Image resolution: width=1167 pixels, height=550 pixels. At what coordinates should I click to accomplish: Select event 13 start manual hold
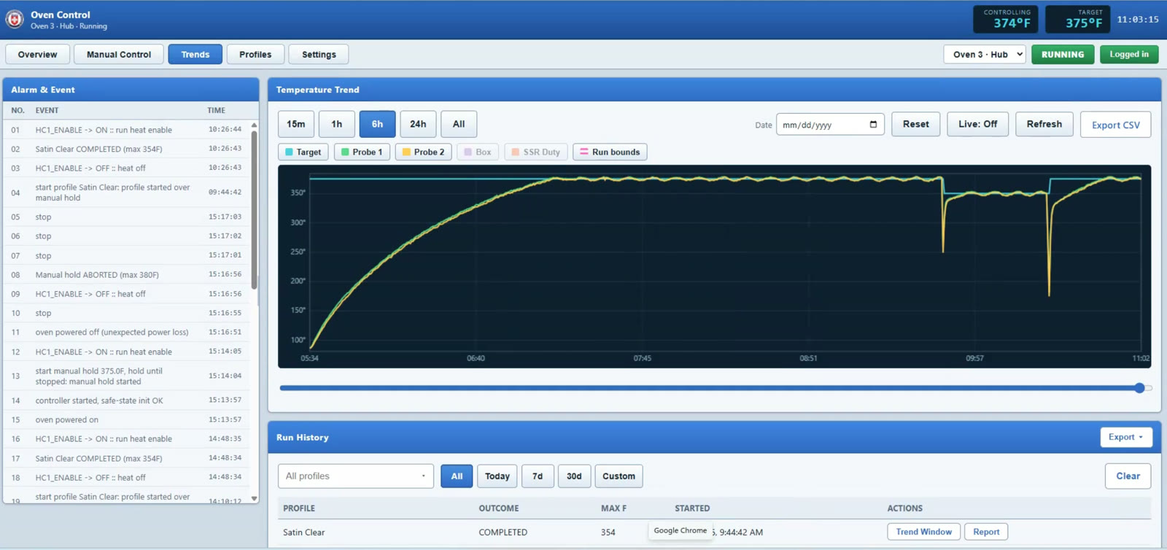(x=127, y=376)
